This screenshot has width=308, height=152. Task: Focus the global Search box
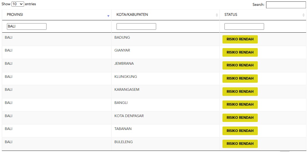point(286,5)
